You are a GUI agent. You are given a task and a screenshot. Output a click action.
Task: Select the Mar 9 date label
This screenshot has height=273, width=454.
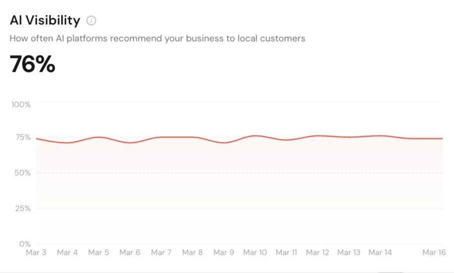tap(223, 253)
